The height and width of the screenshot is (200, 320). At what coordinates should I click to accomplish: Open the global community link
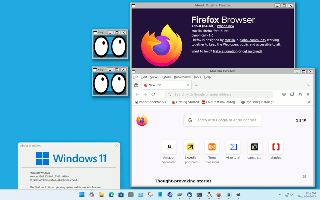[x=253, y=40]
